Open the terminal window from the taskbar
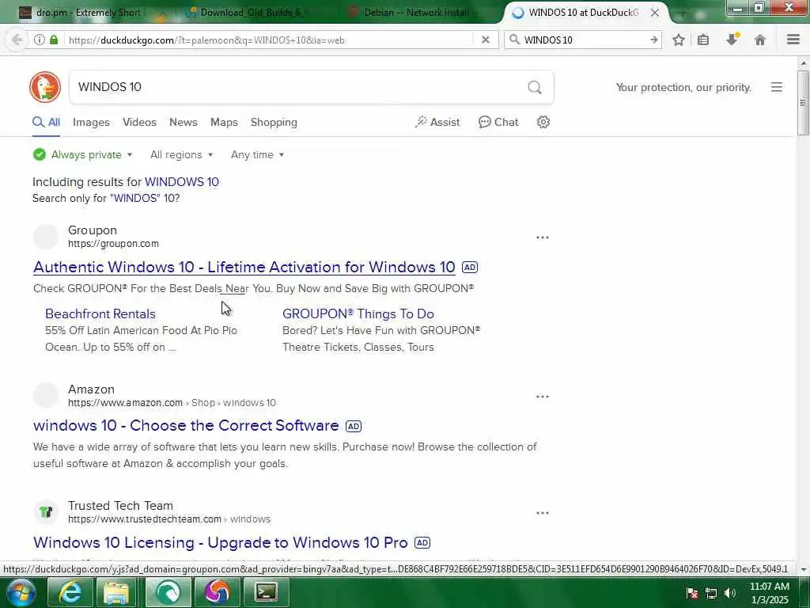Screen dimensions: 810x608 coord(267,592)
